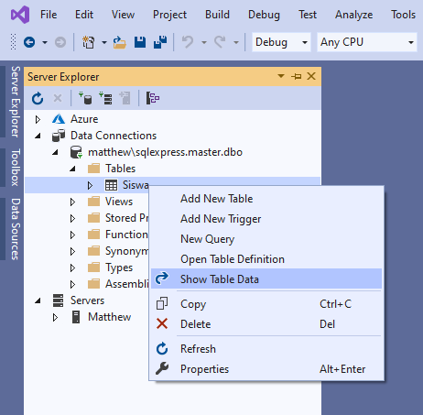This screenshot has height=415, width=423.
Task: Open the Navigate Backward history dropdown
Action: [x=45, y=42]
